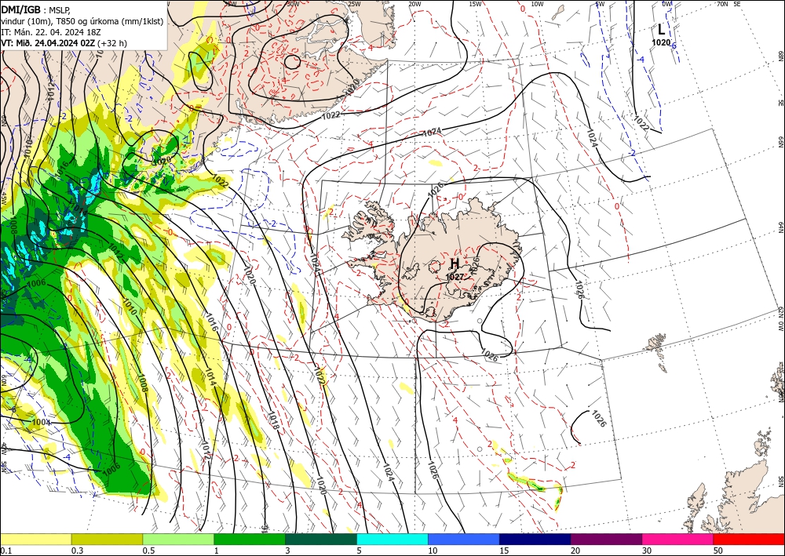Click the '30' legend scale value
The width and height of the screenshot is (785, 556).
coord(647,551)
